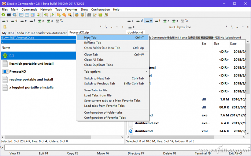Viewport: 251px width, 156px height.
Task: Click the unselect group minus icon
Action: (x=64, y=15)
